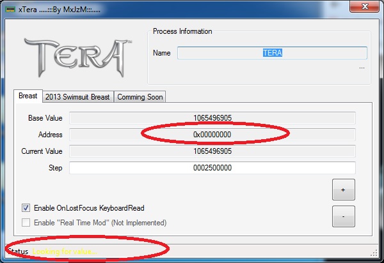The image size is (384, 263).
Task: Select the Comming Soon tab
Action: point(140,97)
